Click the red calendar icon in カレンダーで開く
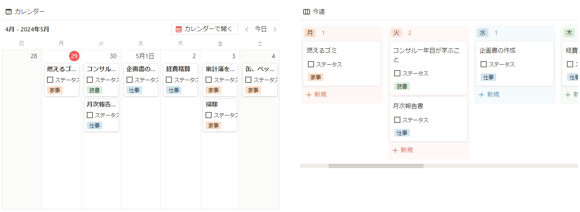Image resolution: width=580 pixels, height=212 pixels. coord(179,29)
